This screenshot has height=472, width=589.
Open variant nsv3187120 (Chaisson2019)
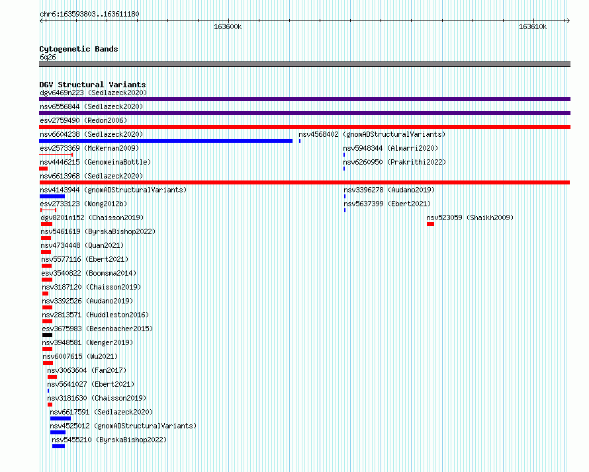[x=91, y=287]
